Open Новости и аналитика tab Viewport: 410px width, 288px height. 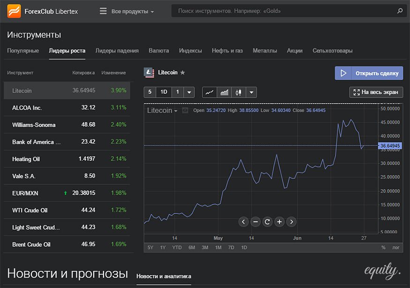click(164, 276)
